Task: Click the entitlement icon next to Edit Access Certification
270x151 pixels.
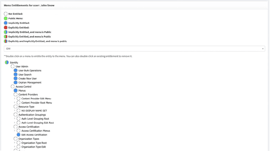Action: tap(18, 135)
